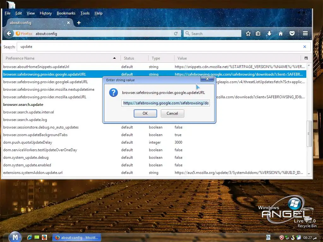323x242 pixels.
Task: Click the reload icon in the address bar
Action: point(176,33)
